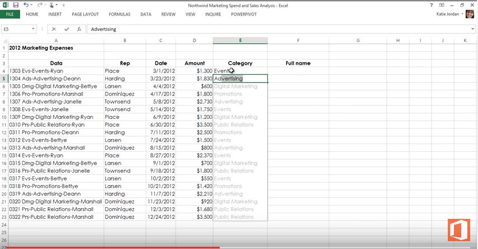Expand the formula bar with the chevron
478x249 pixels.
coord(472,29)
